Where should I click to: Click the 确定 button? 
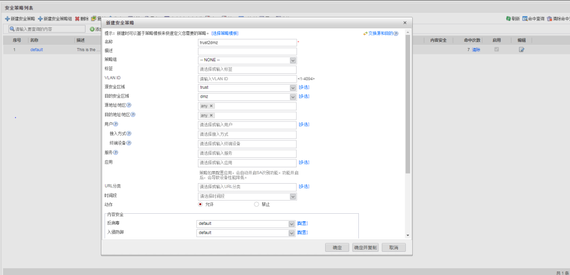click(x=337, y=248)
